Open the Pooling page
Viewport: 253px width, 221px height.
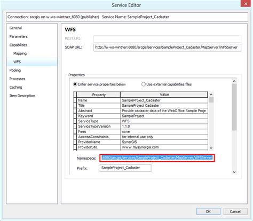coord(15,70)
